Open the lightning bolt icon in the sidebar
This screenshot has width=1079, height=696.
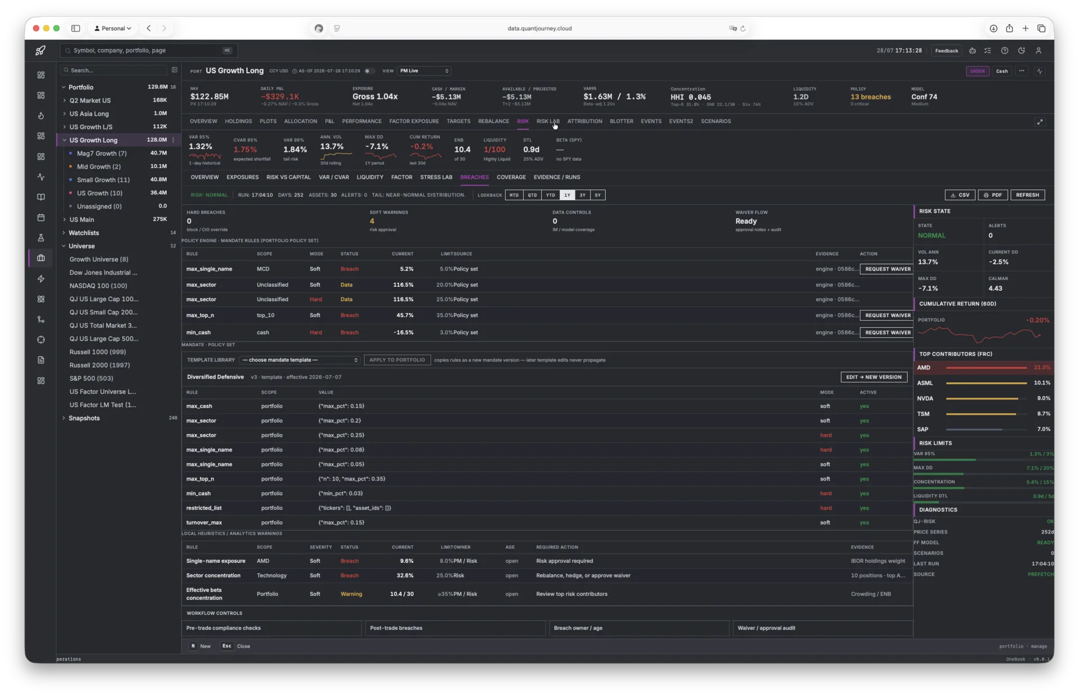click(41, 279)
